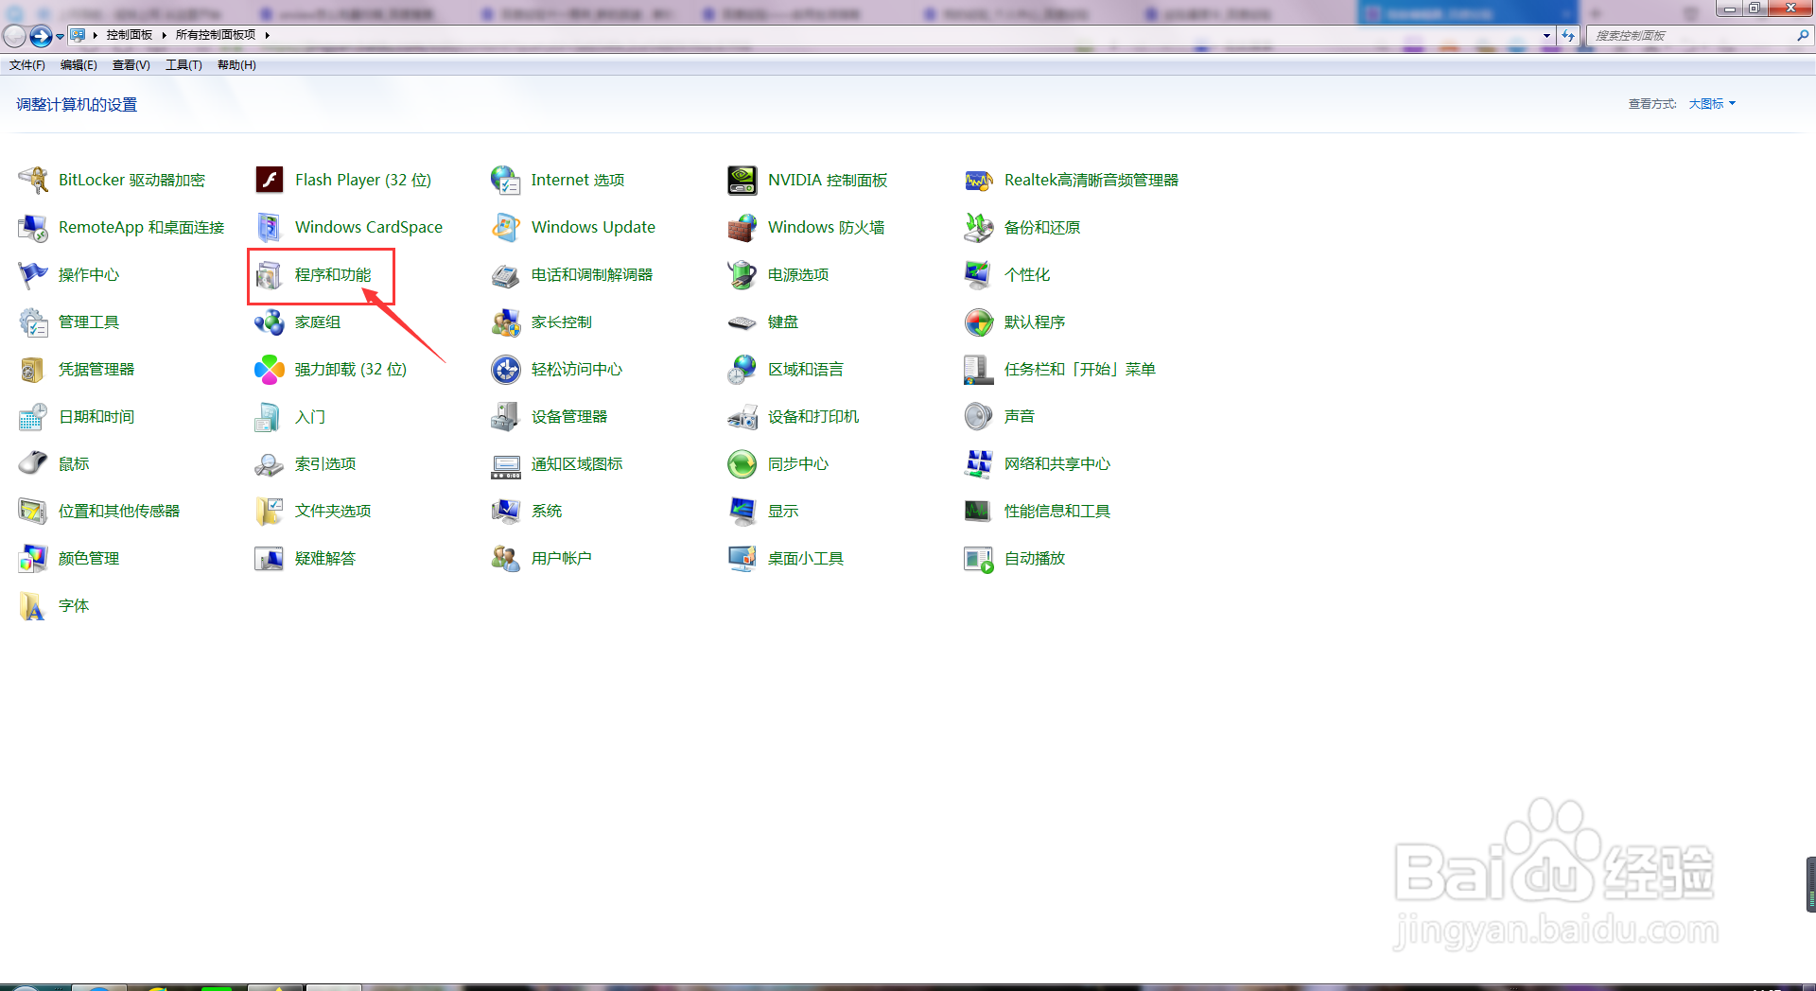Open the 轻松访问中心 icon

[x=506, y=369]
